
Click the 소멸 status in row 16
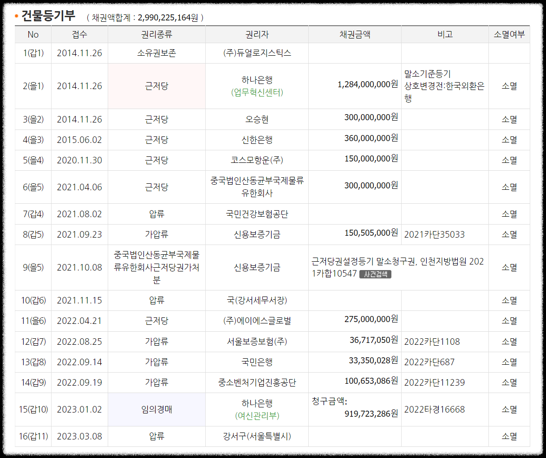click(x=509, y=436)
